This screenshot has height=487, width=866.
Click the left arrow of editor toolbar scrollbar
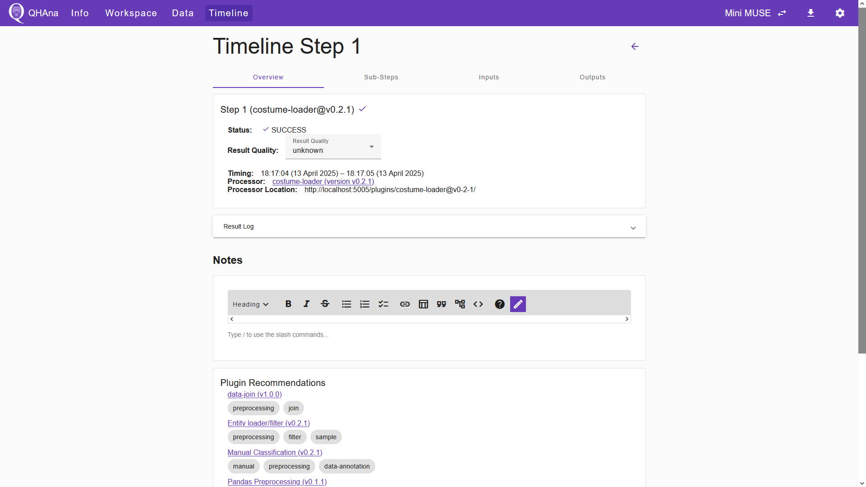(232, 319)
